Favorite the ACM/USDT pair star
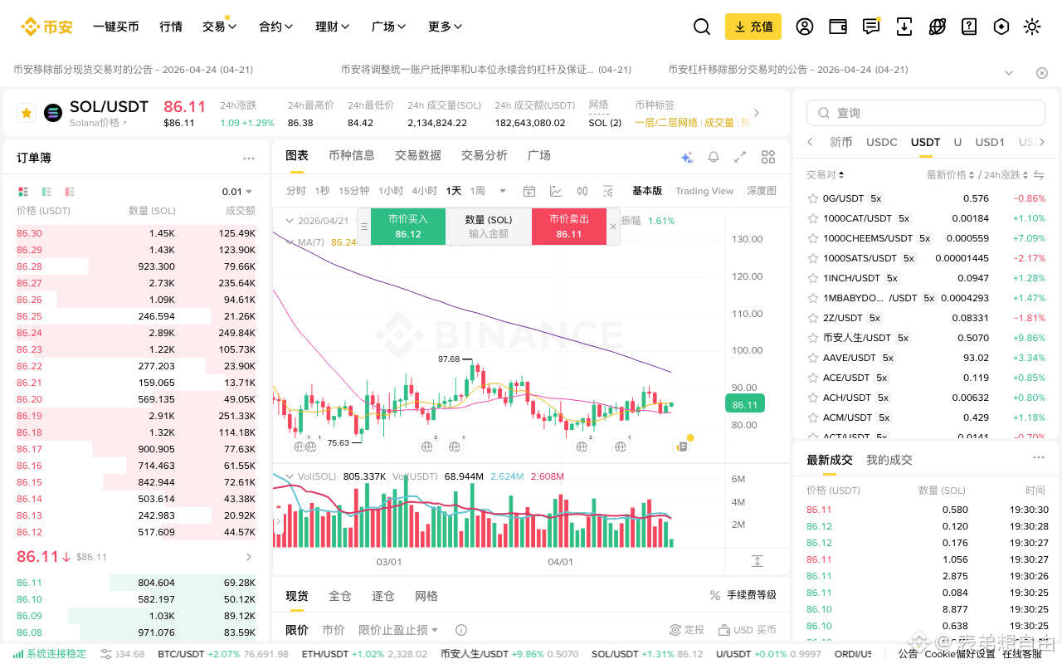 (813, 417)
